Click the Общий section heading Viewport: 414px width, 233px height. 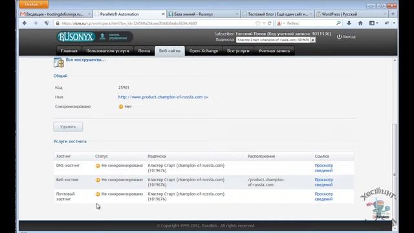point(60,76)
